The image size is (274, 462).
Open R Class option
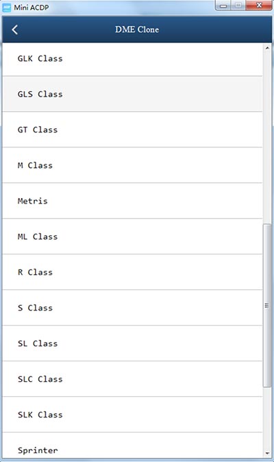tap(132, 272)
